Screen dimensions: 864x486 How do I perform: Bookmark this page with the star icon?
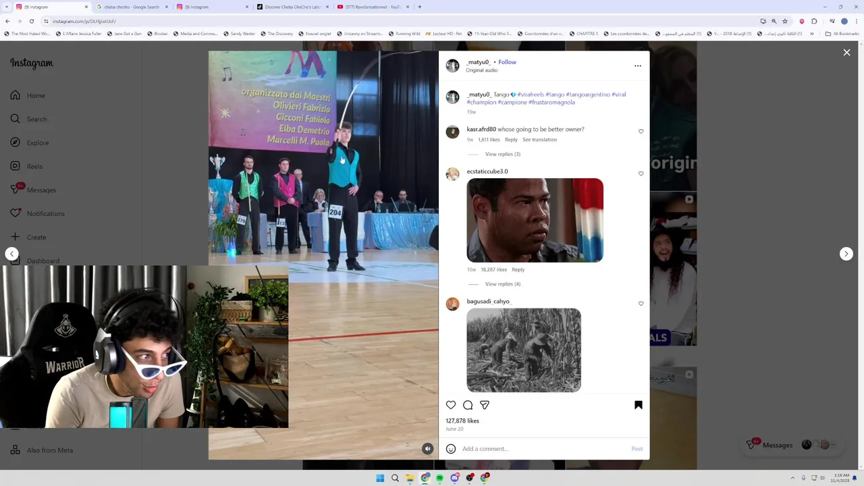[785, 21]
